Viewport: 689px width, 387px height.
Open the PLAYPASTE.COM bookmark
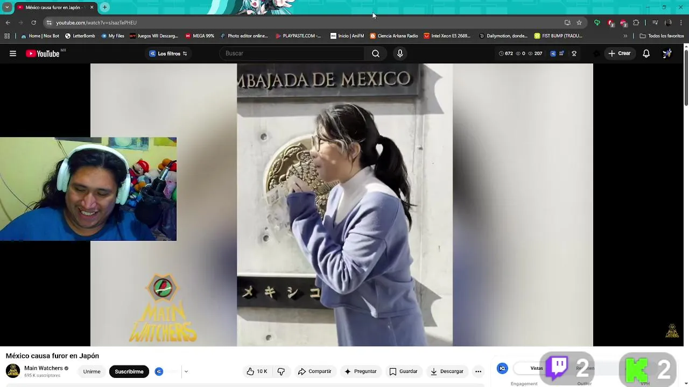pos(298,36)
